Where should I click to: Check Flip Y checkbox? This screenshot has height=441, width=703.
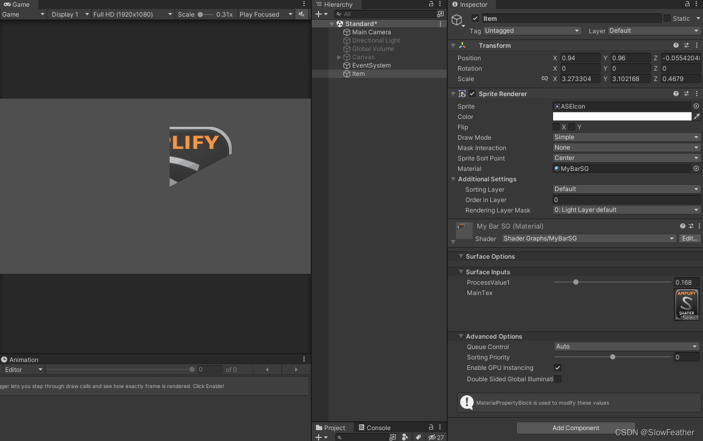click(572, 127)
